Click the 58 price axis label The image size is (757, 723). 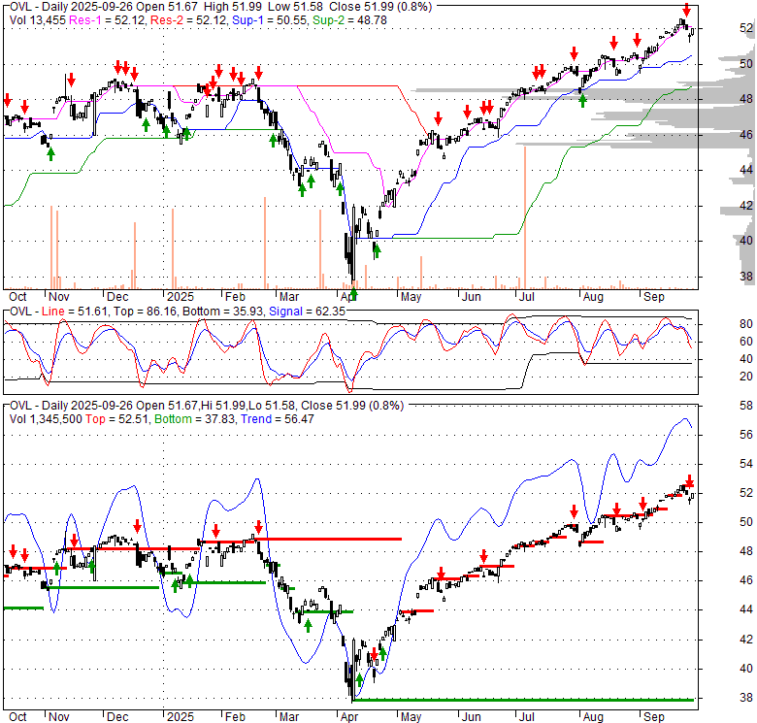click(x=746, y=406)
